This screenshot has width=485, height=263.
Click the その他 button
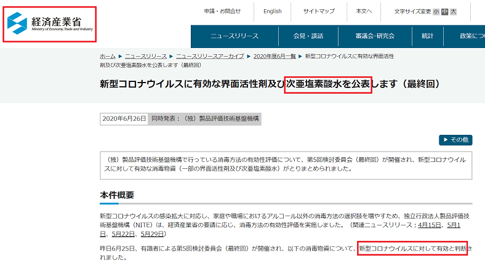click(x=455, y=140)
